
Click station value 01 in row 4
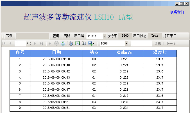click(94, 77)
